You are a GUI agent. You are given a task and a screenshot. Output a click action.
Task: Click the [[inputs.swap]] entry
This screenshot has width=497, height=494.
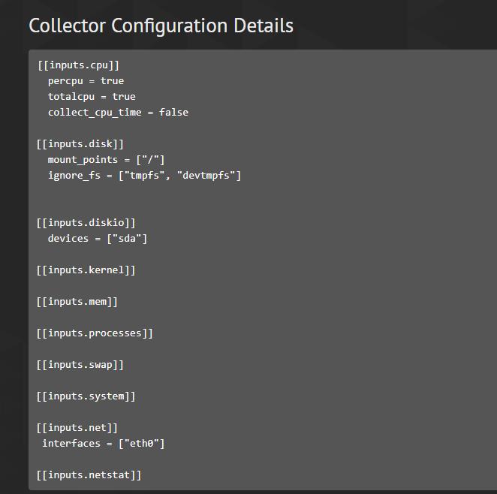pos(80,365)
